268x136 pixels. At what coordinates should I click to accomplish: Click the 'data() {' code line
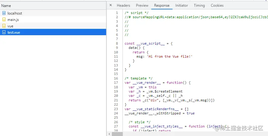(x=136, y=48)
